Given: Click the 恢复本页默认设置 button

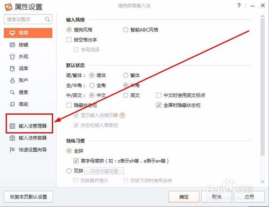Looking at the screenshot, I should [x=29, y=197].
